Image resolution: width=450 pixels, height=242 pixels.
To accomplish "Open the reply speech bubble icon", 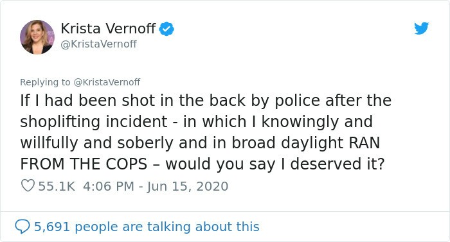I will point(22,227).
